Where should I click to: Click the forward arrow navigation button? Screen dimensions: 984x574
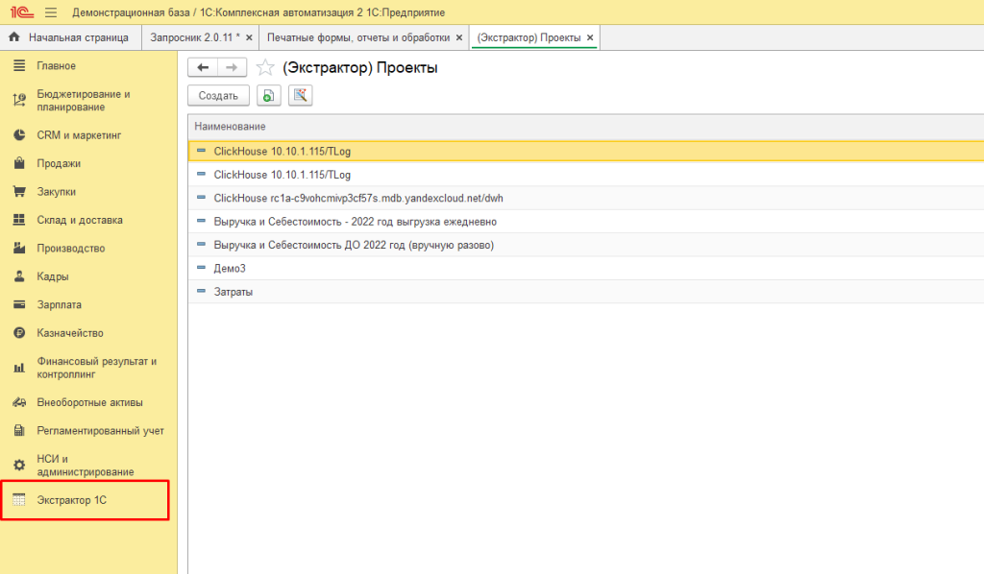pyautogui.click(x=232, y=67)
